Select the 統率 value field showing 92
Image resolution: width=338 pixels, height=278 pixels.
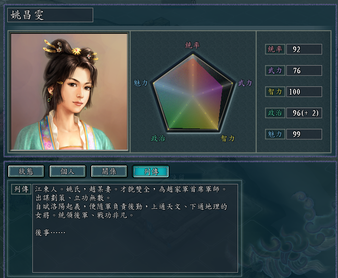pyautogui.click(x=304, y=49)
